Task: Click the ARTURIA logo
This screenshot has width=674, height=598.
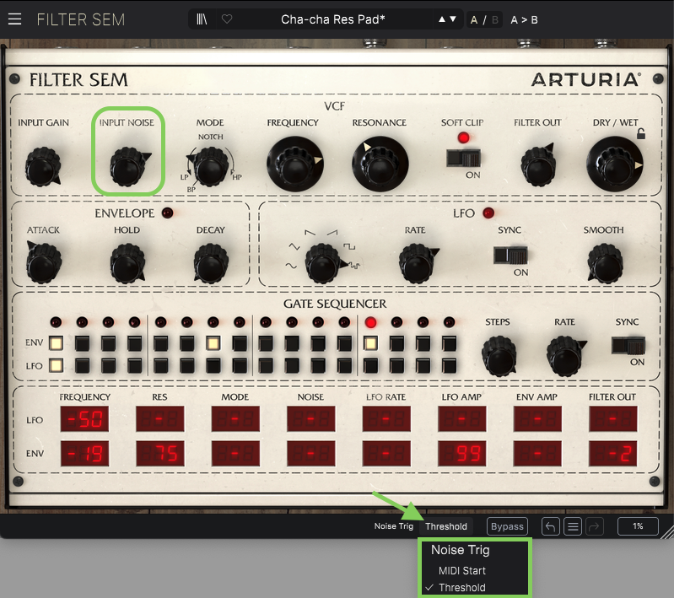Action: tap(586, 80)
